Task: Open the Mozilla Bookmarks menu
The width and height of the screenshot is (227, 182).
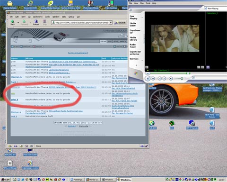Action: (x=38, y=17)
